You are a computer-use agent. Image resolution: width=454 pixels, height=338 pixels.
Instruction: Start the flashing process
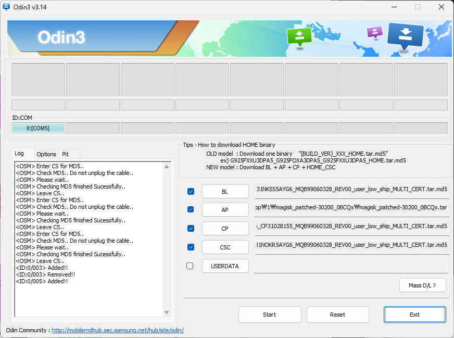(x=270, y=315)
